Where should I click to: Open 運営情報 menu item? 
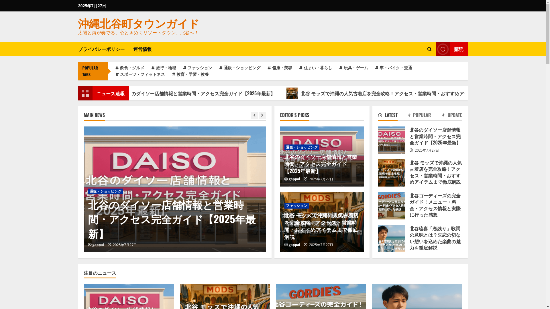tap(142, 49)
